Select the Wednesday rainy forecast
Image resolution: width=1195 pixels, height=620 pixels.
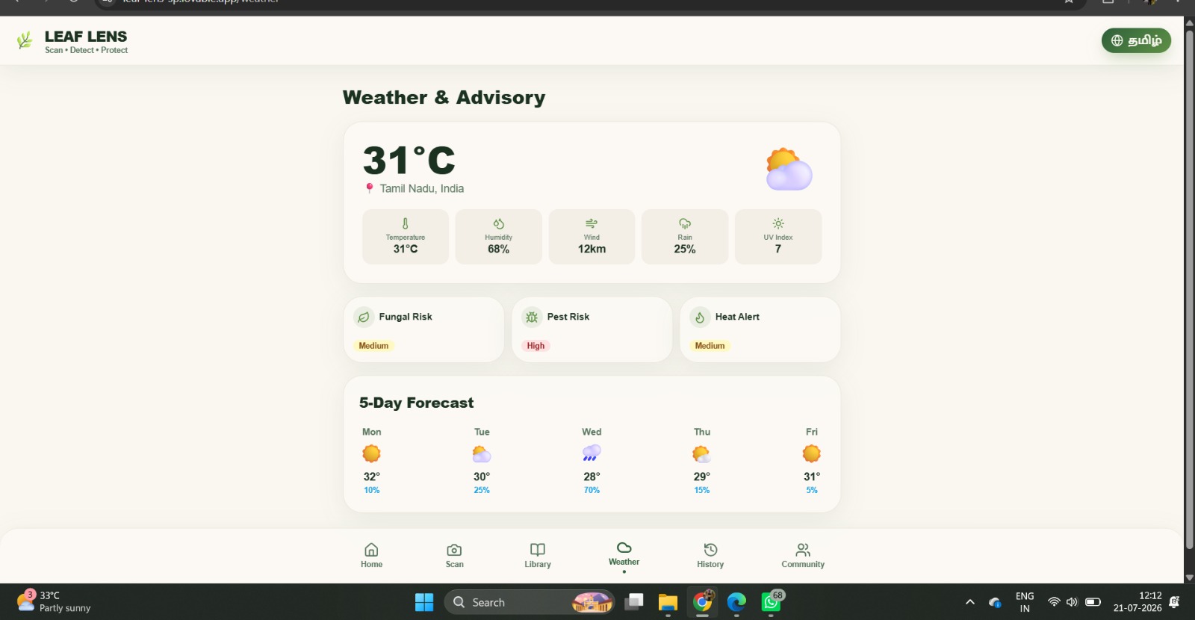(x=592, y=460)
